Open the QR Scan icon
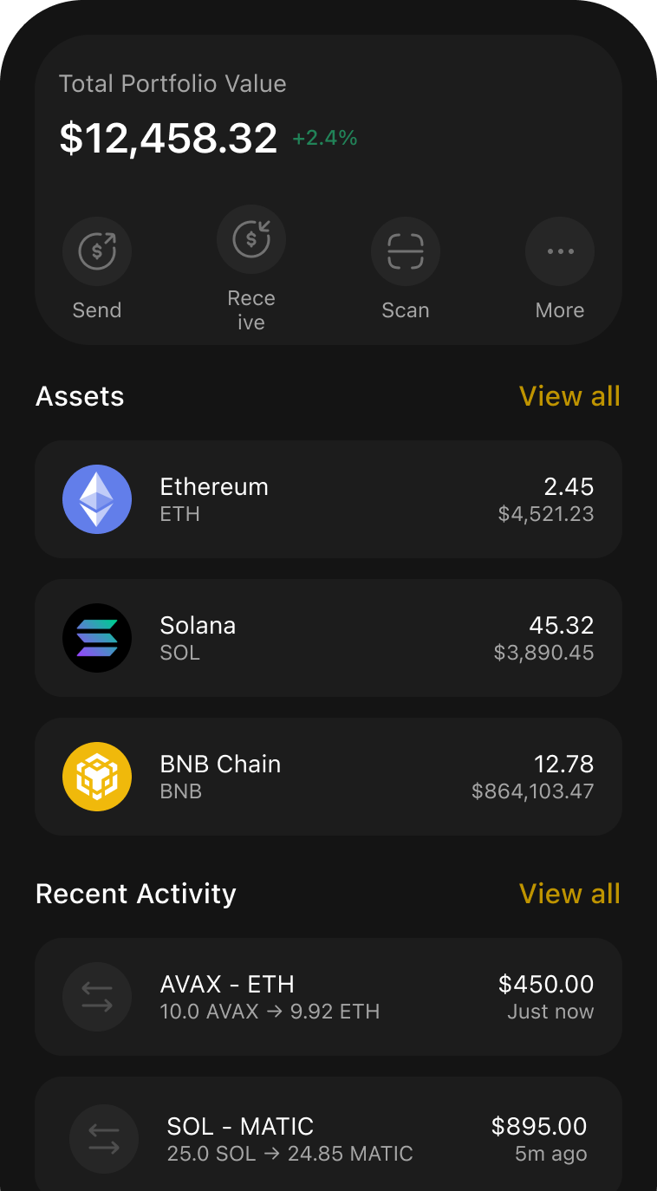 (406, 251)
